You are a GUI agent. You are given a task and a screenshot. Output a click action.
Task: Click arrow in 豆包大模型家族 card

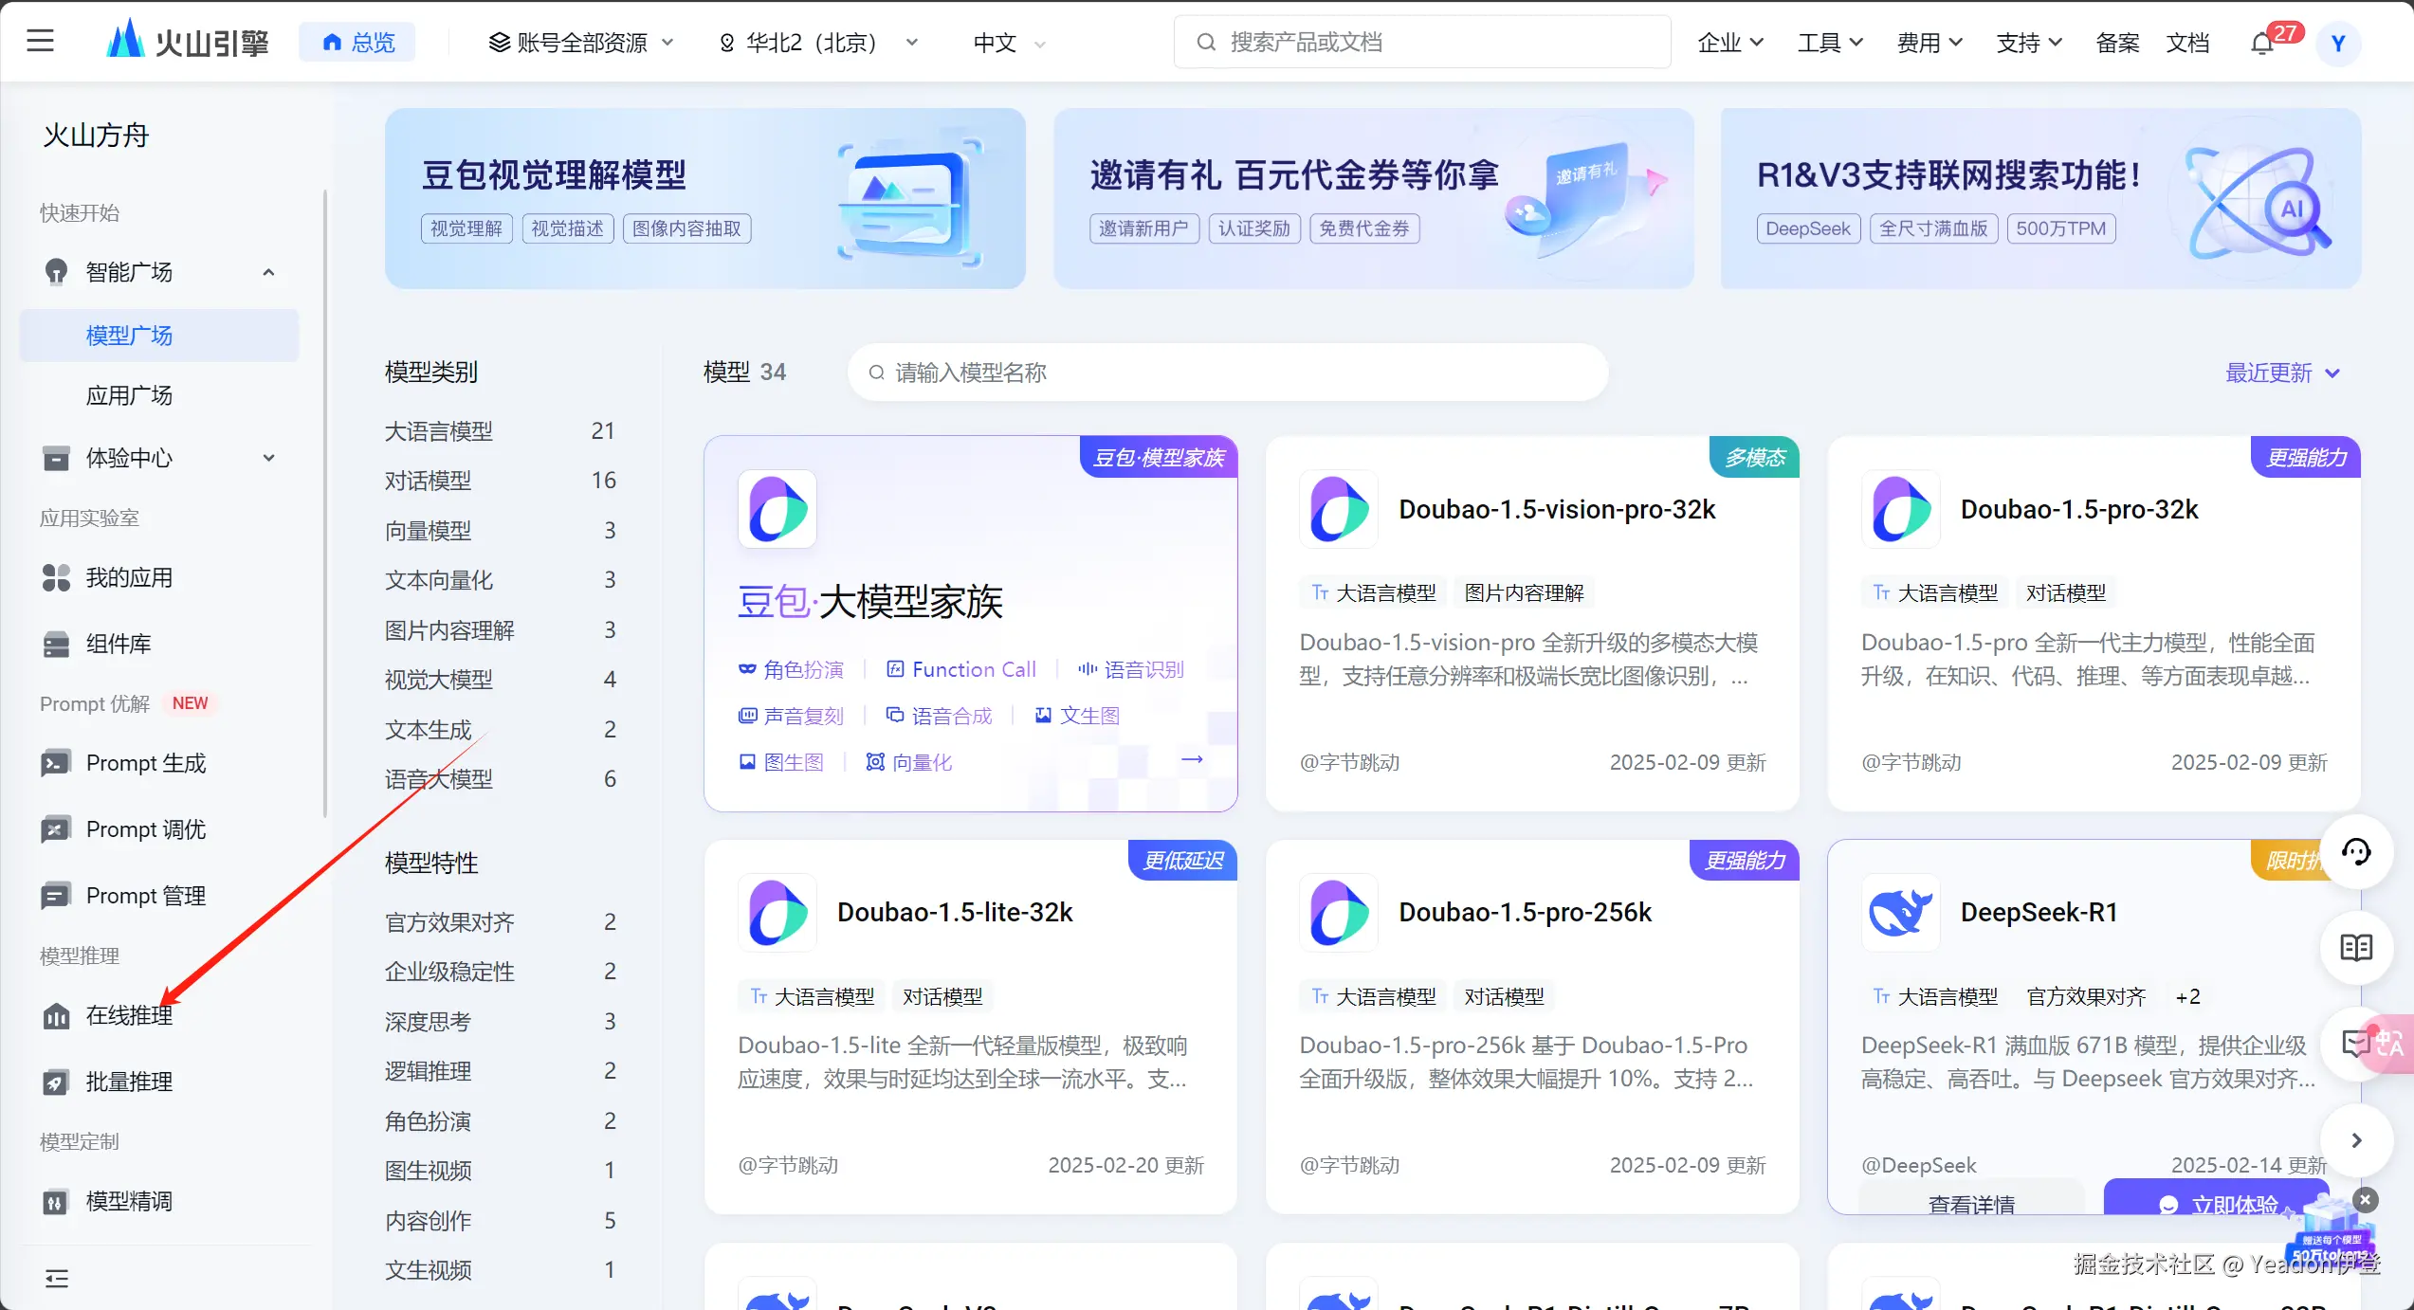(1192, 760)
